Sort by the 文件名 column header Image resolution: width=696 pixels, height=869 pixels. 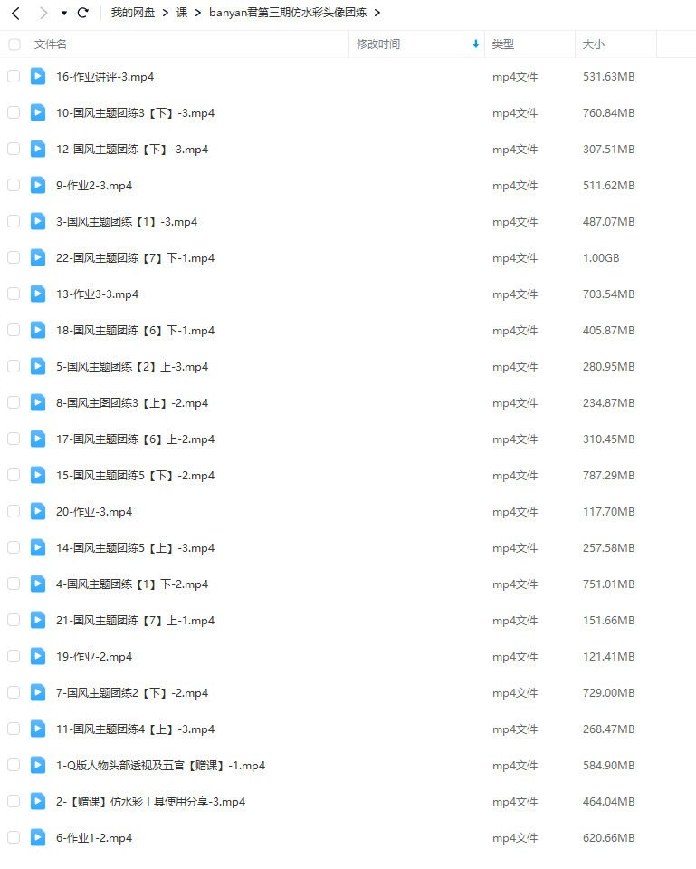pos(51,43)
